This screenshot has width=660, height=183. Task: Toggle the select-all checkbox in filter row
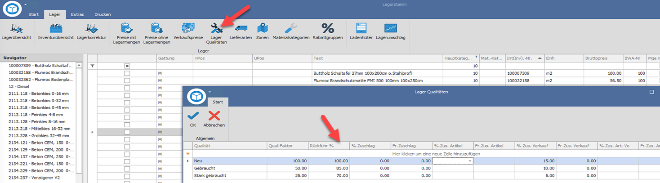tap(127, 66)
